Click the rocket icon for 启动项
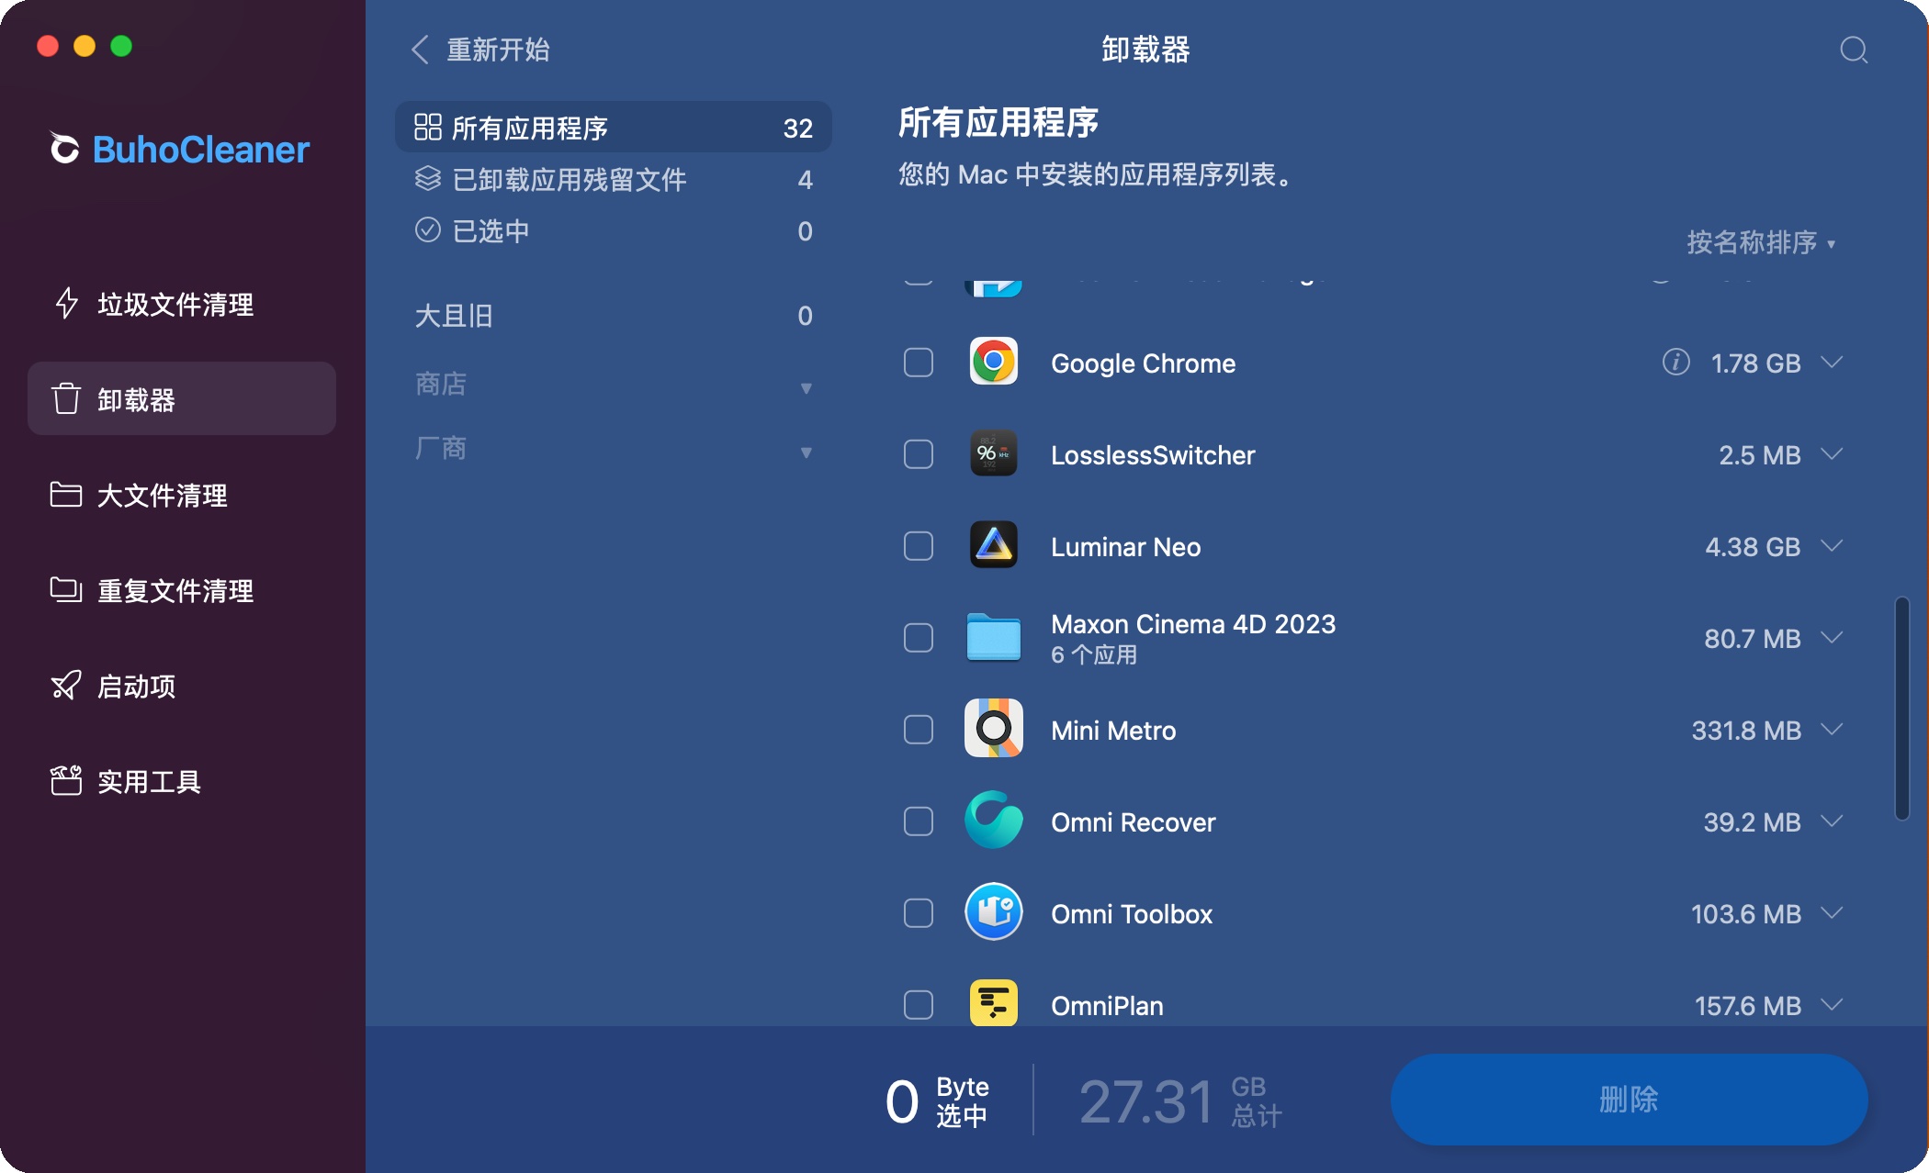1929x1173 pixels. pyautogui.click(x=66, y=686)
